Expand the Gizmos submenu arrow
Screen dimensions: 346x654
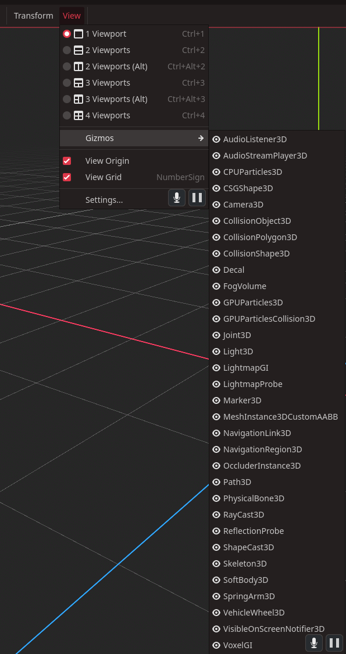pyautogui.click(x=201, y=138)
